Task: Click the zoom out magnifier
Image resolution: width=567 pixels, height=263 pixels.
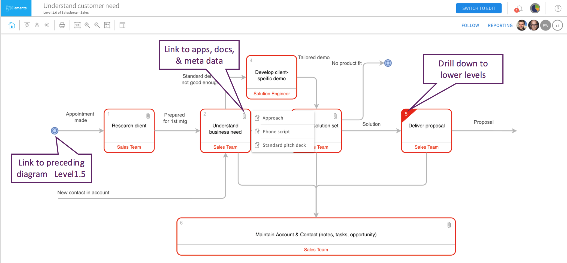Action: [x=97, y=25]
